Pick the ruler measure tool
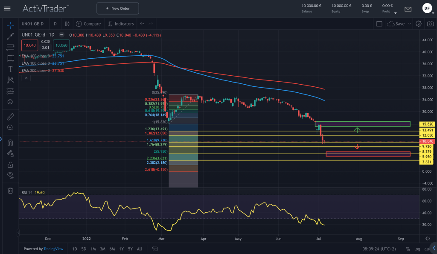The height and width of the screenshot is (254, 437). (x=10, y=116)
